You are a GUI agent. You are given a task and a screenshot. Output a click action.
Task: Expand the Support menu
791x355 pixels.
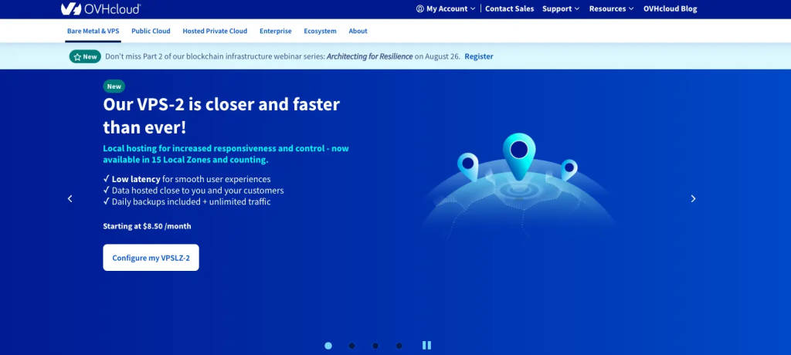(x=561, y=8)
